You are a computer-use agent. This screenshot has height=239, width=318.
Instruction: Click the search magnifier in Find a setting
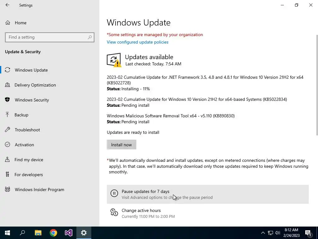pos(90,37)
